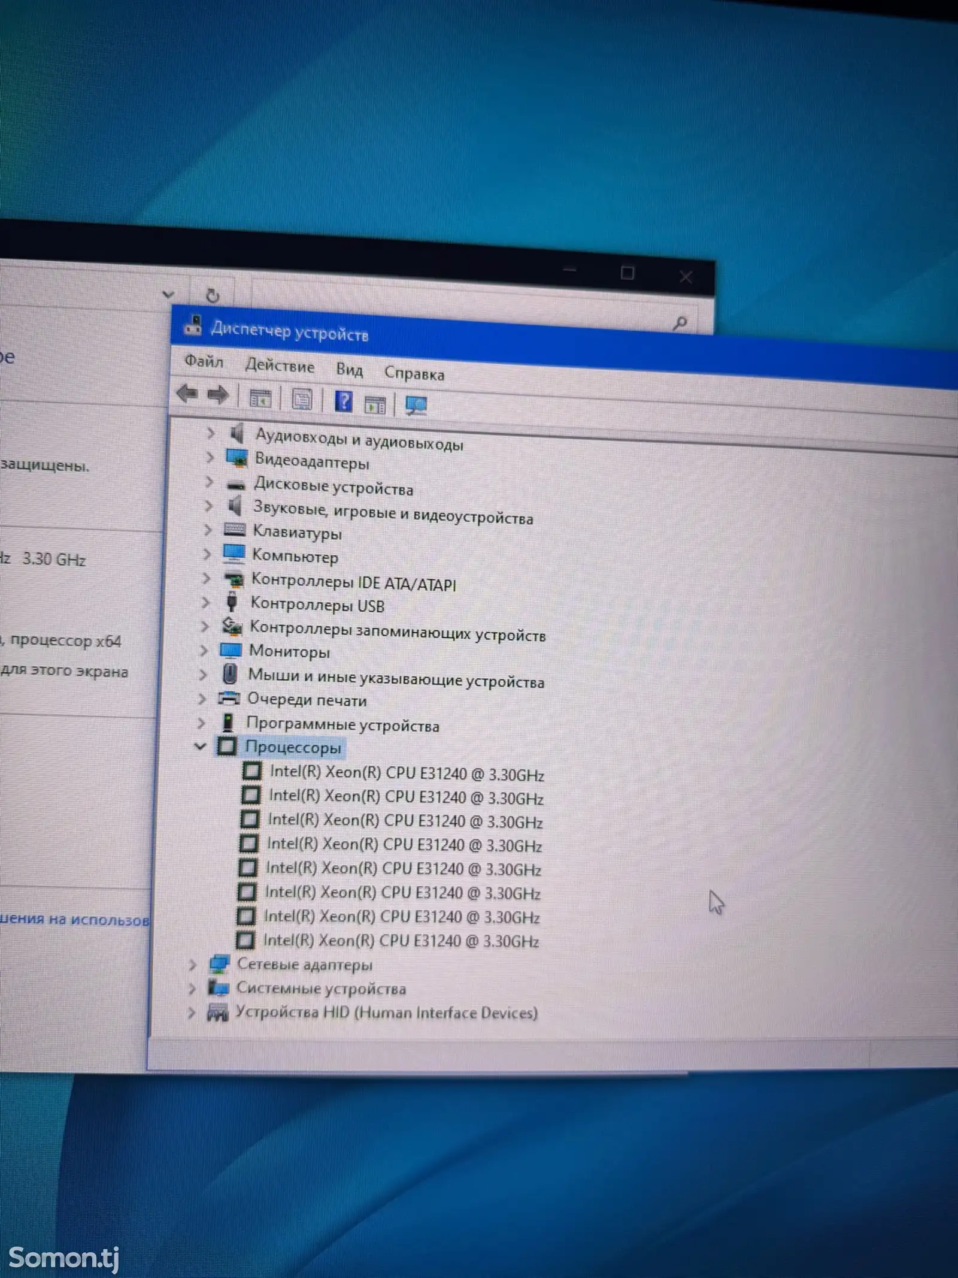Click the refresh button in the System window
Screen dimensions: 958x1278
(212, 295)
